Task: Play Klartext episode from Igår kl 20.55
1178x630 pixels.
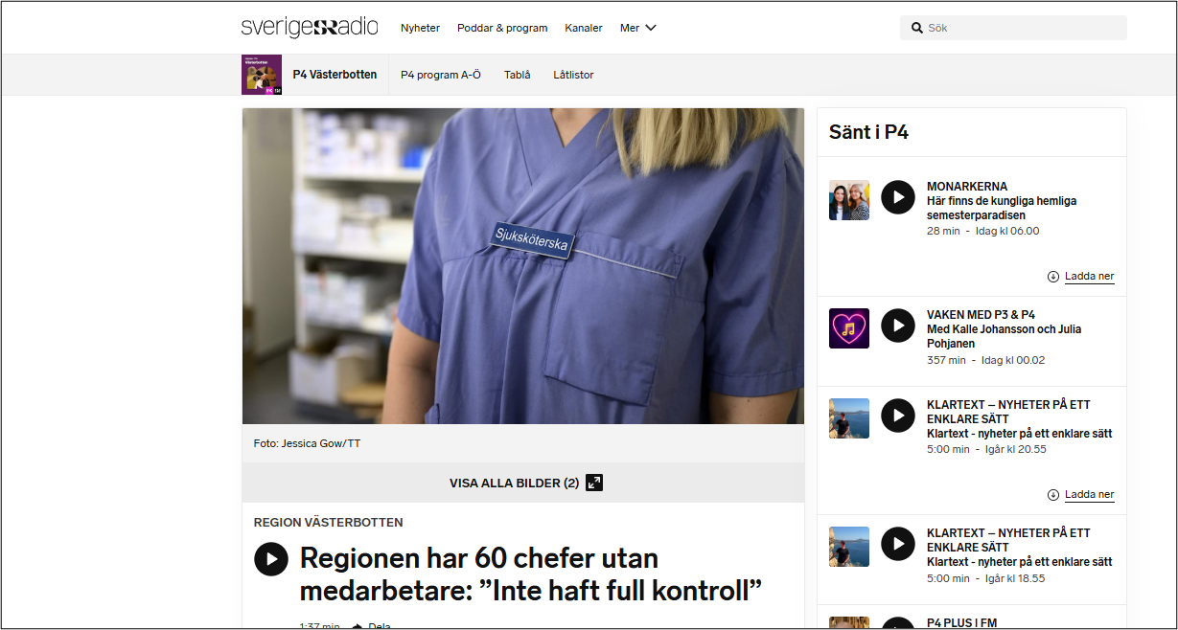Action: click(898, 416)
